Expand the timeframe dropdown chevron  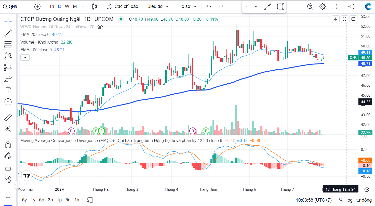(x=83, y=7)
